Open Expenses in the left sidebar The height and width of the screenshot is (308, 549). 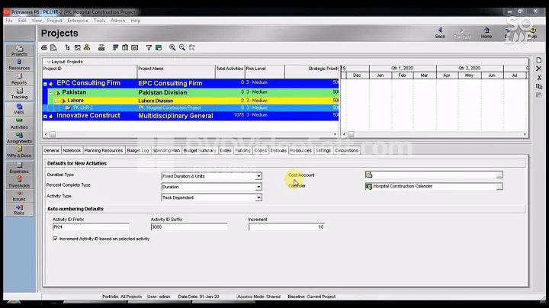19,168
